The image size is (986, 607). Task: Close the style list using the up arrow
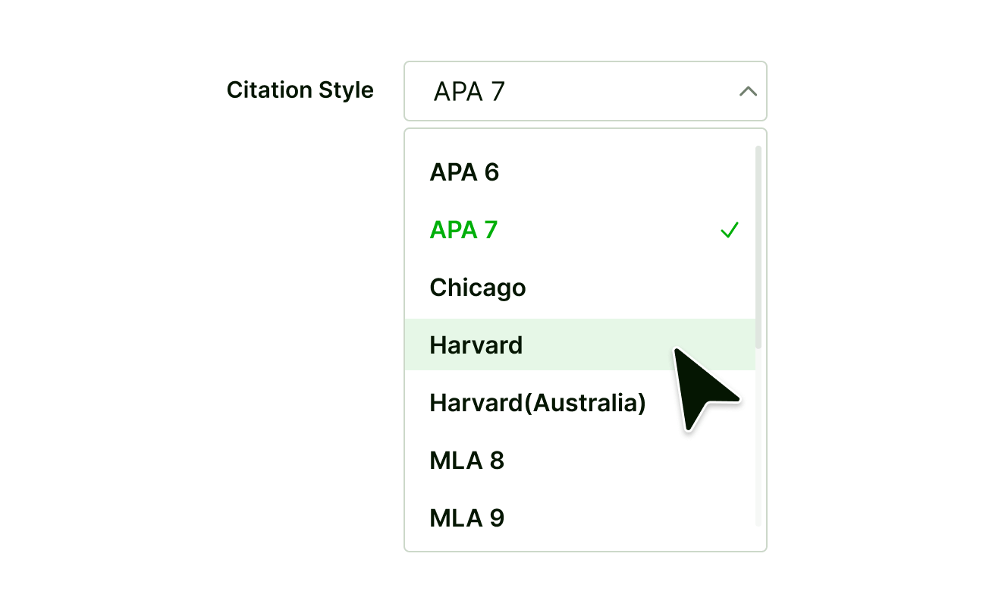(748, 92)
